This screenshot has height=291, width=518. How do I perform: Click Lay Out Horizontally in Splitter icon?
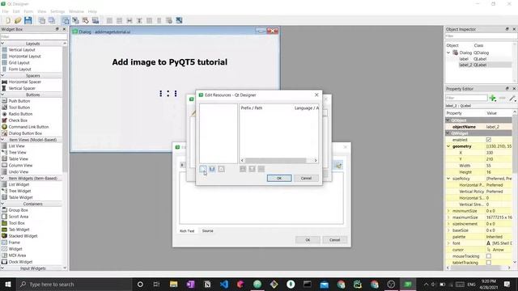point(129,20)
